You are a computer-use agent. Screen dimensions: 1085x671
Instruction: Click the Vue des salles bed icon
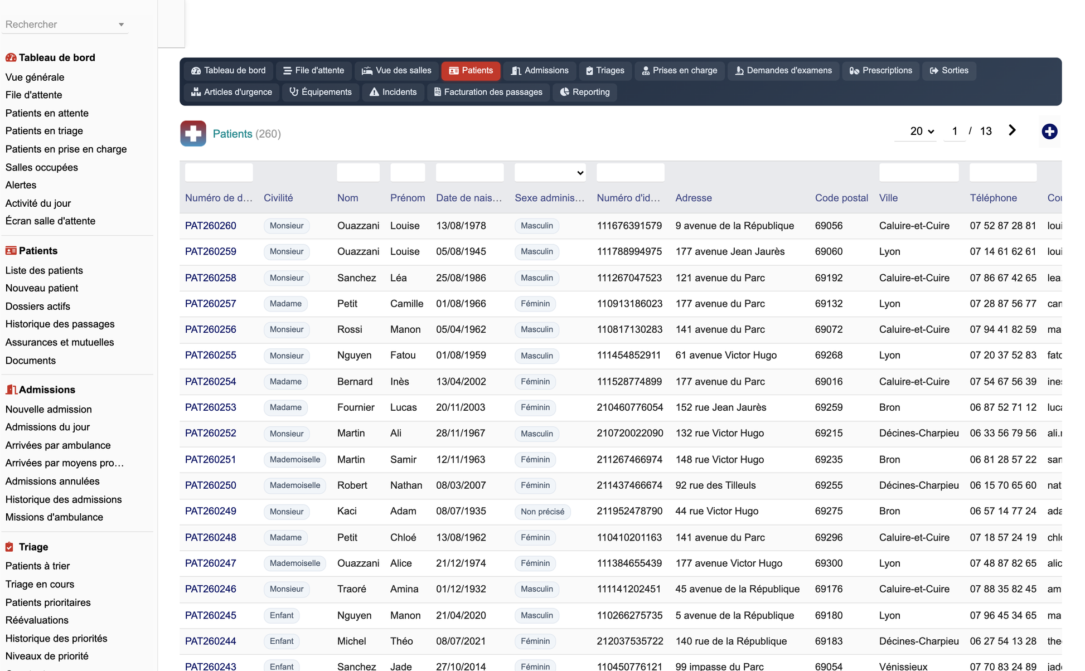coord(367,71)
